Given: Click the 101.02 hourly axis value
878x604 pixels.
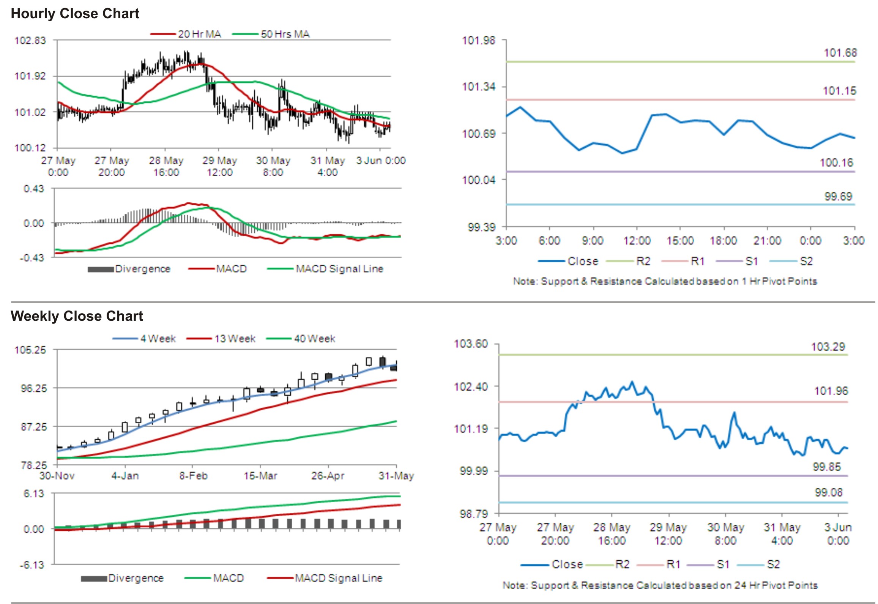Looking at the screenshot, I should pyautogui.click(x=30, y=112).
